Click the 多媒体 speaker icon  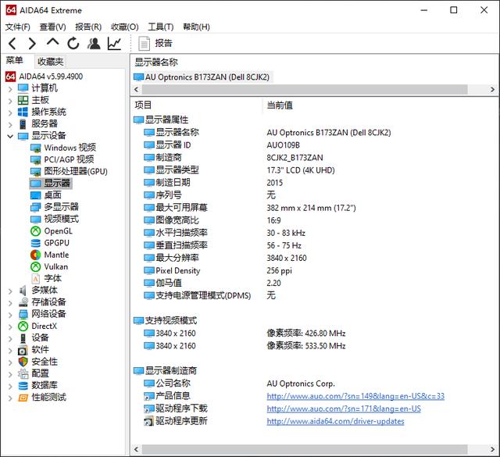tap(23, 291)
